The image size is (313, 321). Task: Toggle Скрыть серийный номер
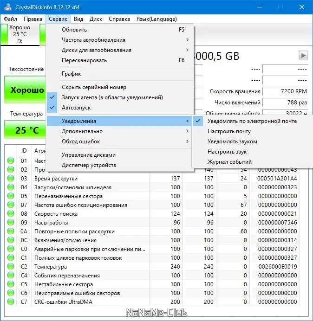click(x=120, y=87)
